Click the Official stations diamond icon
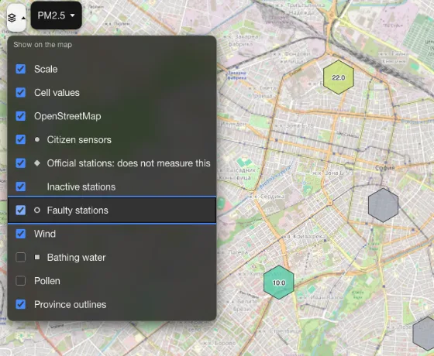This screenshot has height=356, width=434. [x=37, y=163]
